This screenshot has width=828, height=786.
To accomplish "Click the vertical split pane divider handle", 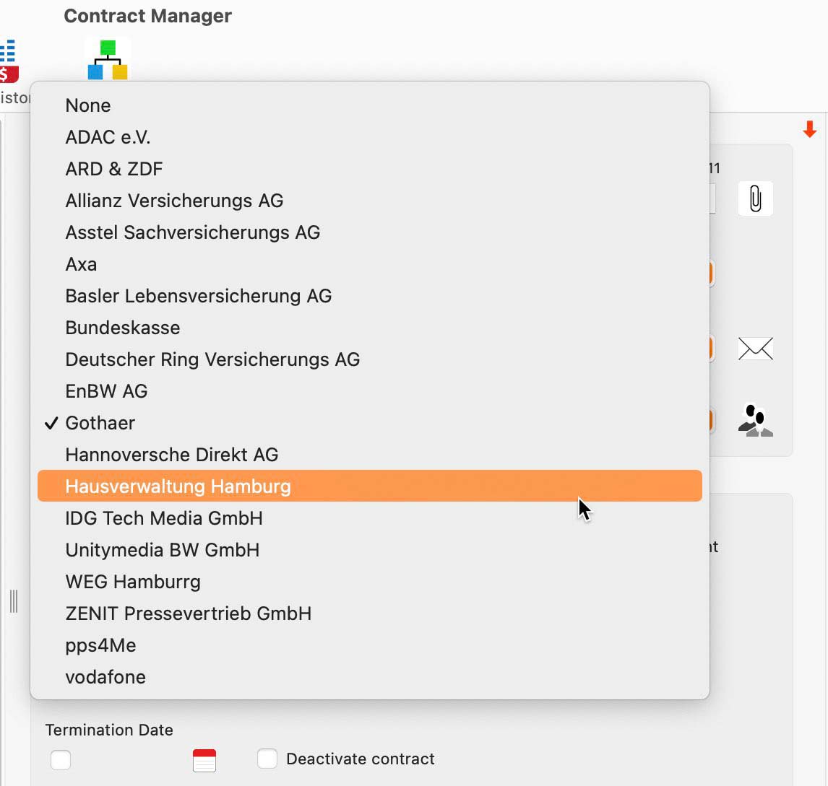I will pyautogui.click(x=14, y=601).
